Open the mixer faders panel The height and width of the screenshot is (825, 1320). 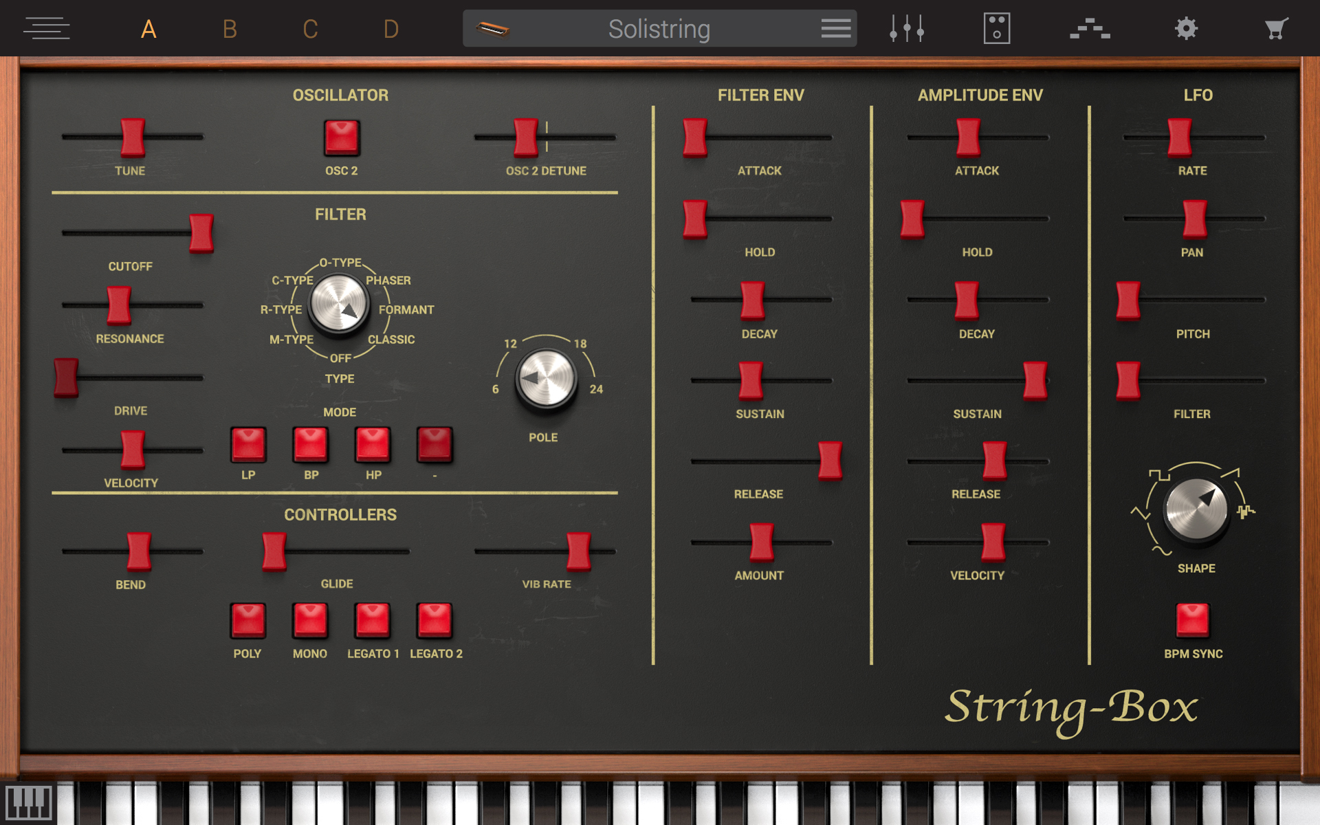(906, 27)
